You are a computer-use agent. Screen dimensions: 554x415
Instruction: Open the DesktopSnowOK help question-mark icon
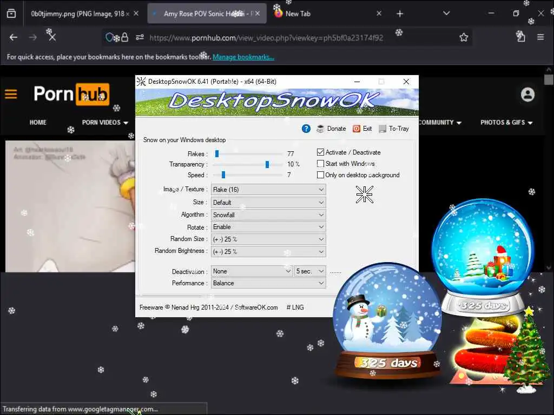306,129
